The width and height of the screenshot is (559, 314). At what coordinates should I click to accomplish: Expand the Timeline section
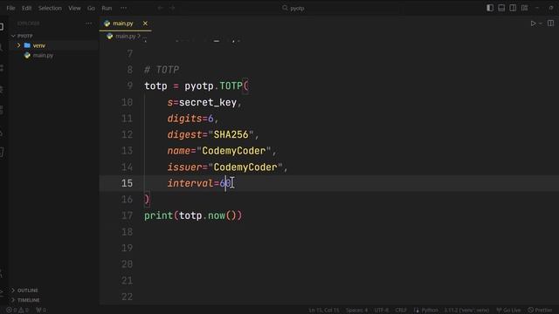click(x=28, y=300)
